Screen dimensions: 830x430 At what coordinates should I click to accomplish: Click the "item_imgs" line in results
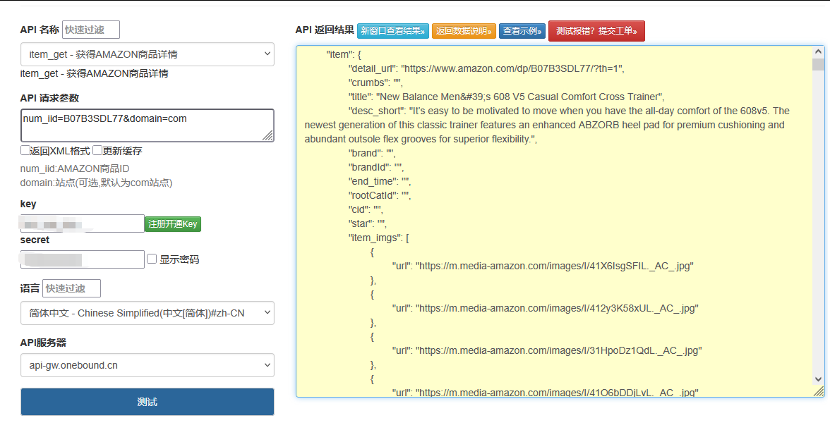pos(378,238)
